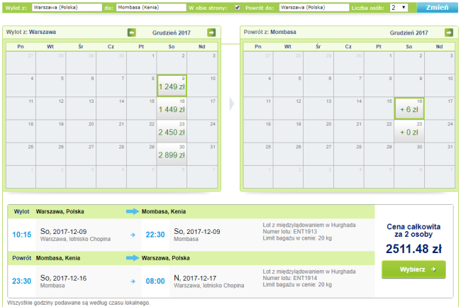Click total price '2511.48 zł'
Screen dimensions: 461x307
click(x=413, y=249)
